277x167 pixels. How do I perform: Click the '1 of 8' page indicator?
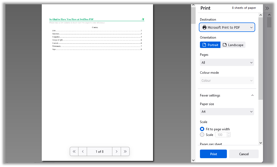pos(100,151)
